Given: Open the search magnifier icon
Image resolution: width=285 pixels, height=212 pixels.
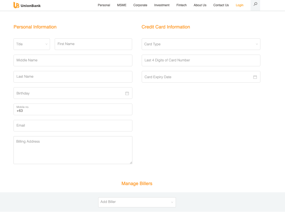Looking at the screenshot, I should point(255,4).
